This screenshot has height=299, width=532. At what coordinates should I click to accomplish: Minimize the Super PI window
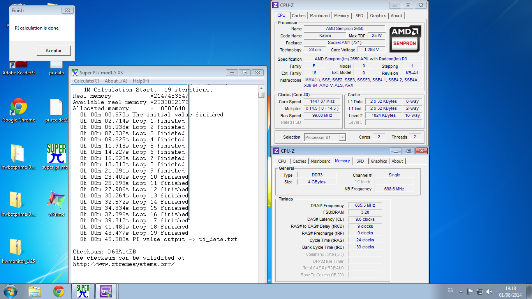tap(232, 73)
